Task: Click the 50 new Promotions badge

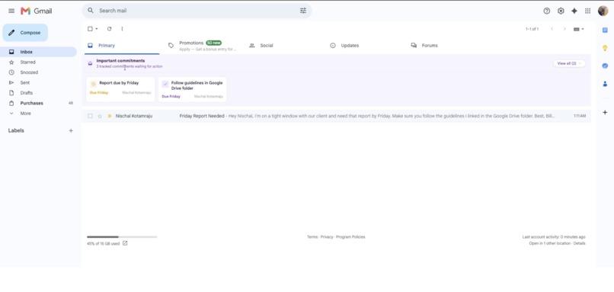Action: coord(214,43)
